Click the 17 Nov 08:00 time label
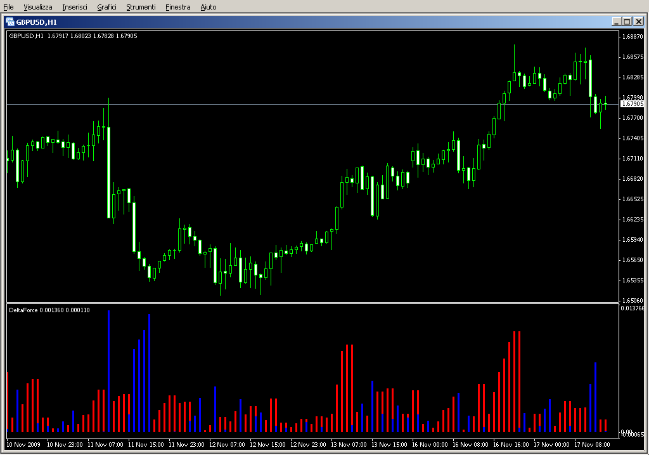Viewport: 649px width, 455px height. [x=592, y=445]
